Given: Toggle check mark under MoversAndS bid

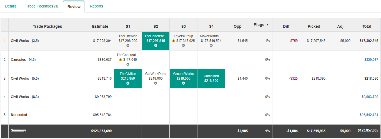Looking at the screenshot, I should pos(211,46).
